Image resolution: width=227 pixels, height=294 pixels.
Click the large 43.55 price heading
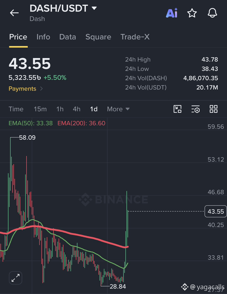[30, 63]
